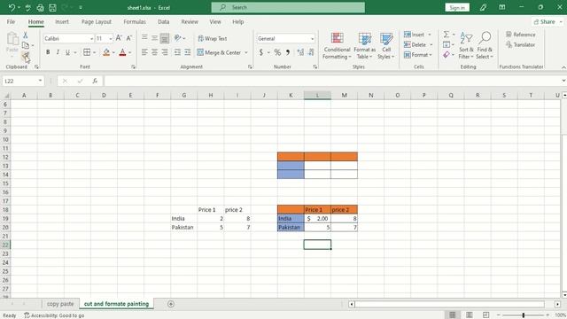Click the Undo arrow in quick access toolbar
The image size is (567, 319).
pos(12,8)
